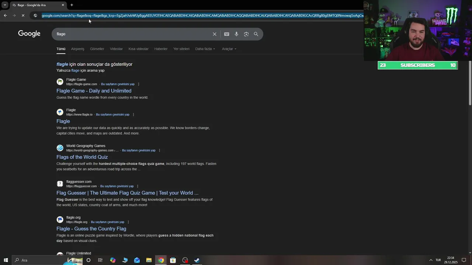Open Windows Start menu
Viewport: 472px width, 265px height.
[6, 260]
